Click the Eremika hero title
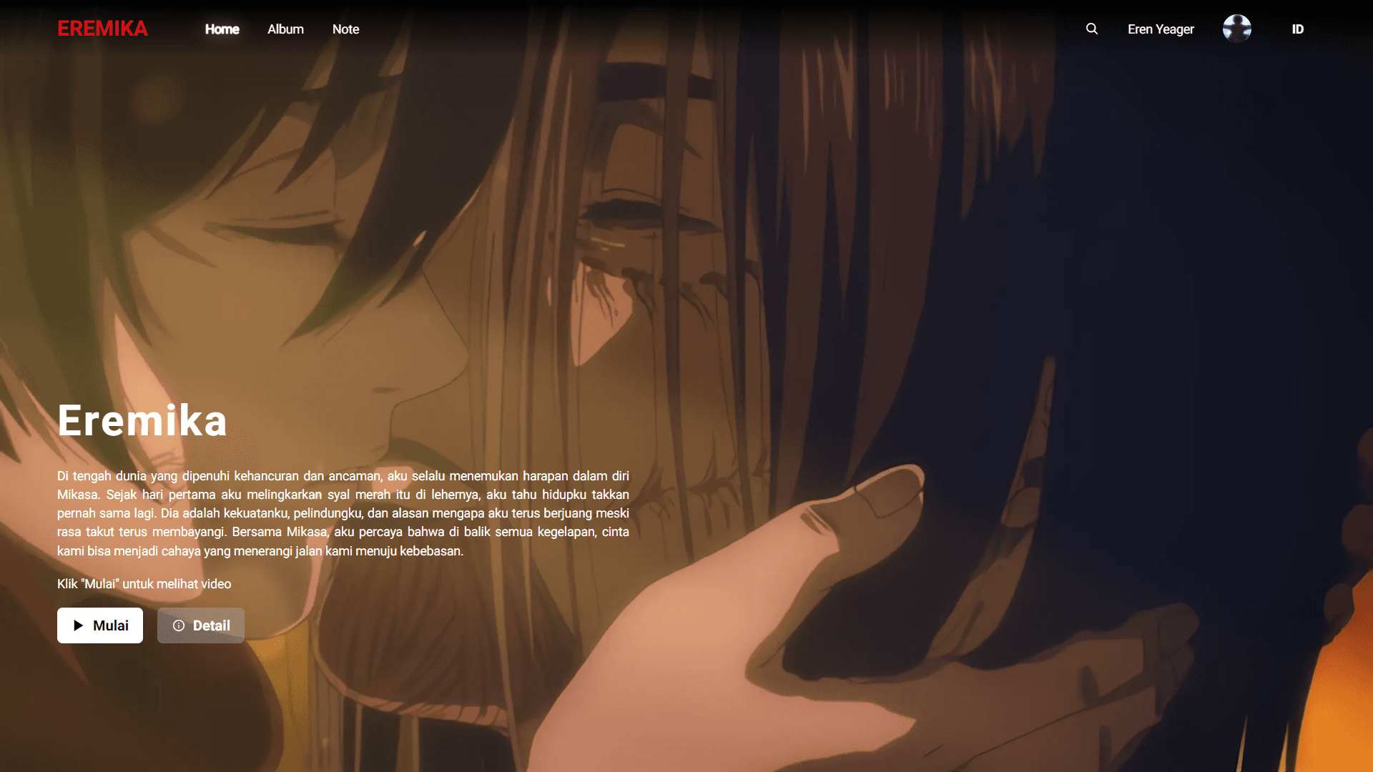Image resolution: width=1373 pixels, height=772 pixels. [x=142, y=420]
